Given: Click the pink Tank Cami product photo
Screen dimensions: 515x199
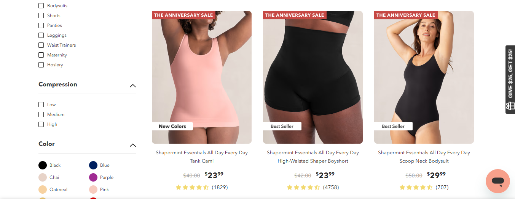Looking at the screenshot, I should tap(202, 77).
